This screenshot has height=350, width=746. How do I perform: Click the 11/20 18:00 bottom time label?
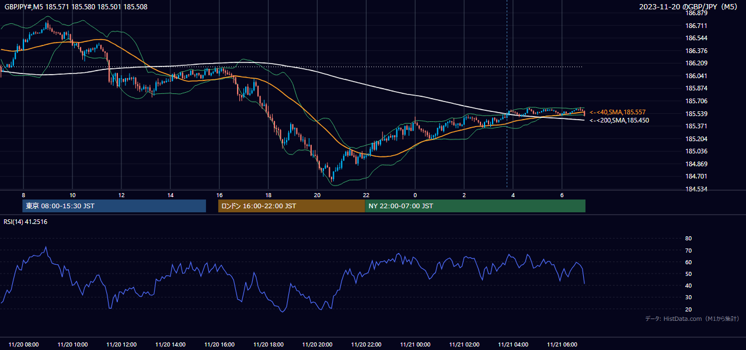click(269, 344)
